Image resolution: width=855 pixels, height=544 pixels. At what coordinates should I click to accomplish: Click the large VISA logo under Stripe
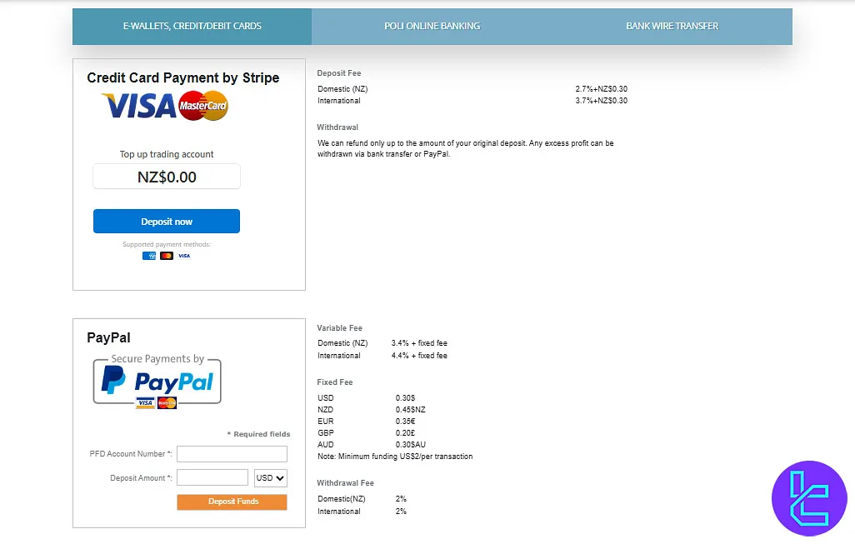point(139,106)
